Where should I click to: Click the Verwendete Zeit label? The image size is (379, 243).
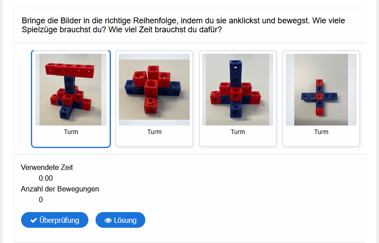(47, 167)
